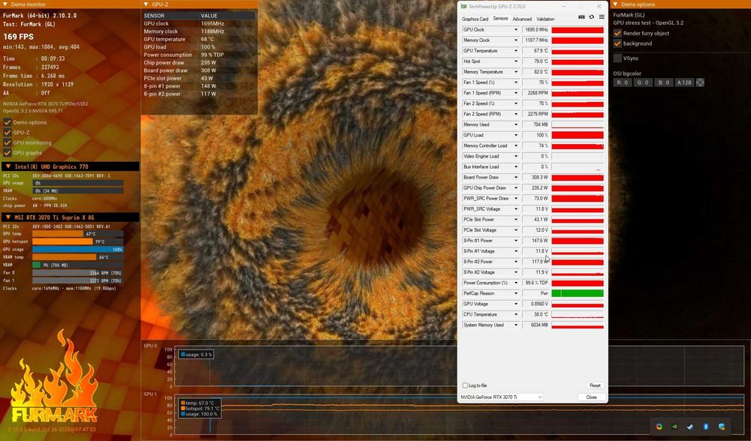
Task: Click the Reset button in GPU-Z
Action: (x=594, y=385)
